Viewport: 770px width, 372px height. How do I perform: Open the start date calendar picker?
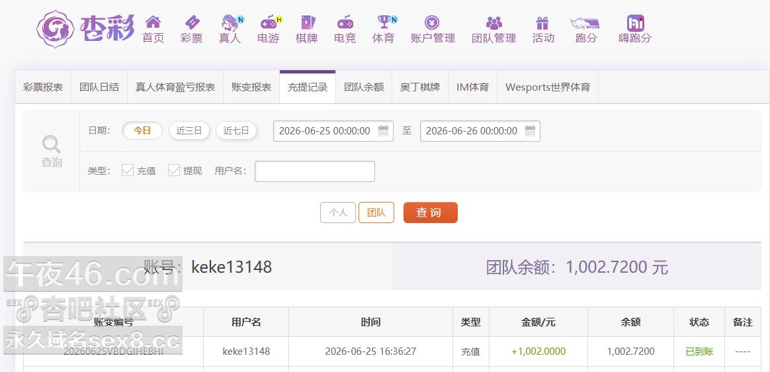click(x=383, y=130)
